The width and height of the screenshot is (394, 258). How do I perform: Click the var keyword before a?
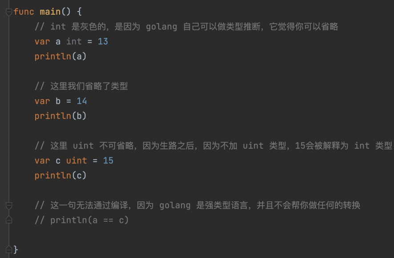pyautogui.click(x=42, y=41)
